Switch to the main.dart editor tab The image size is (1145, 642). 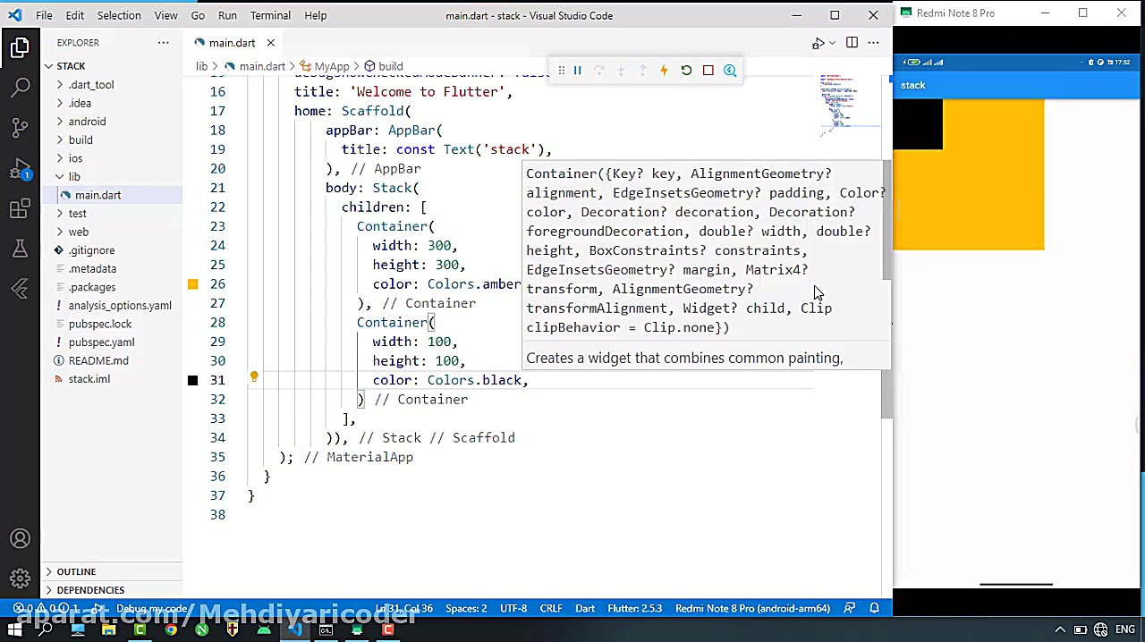(x=232, y=43)
